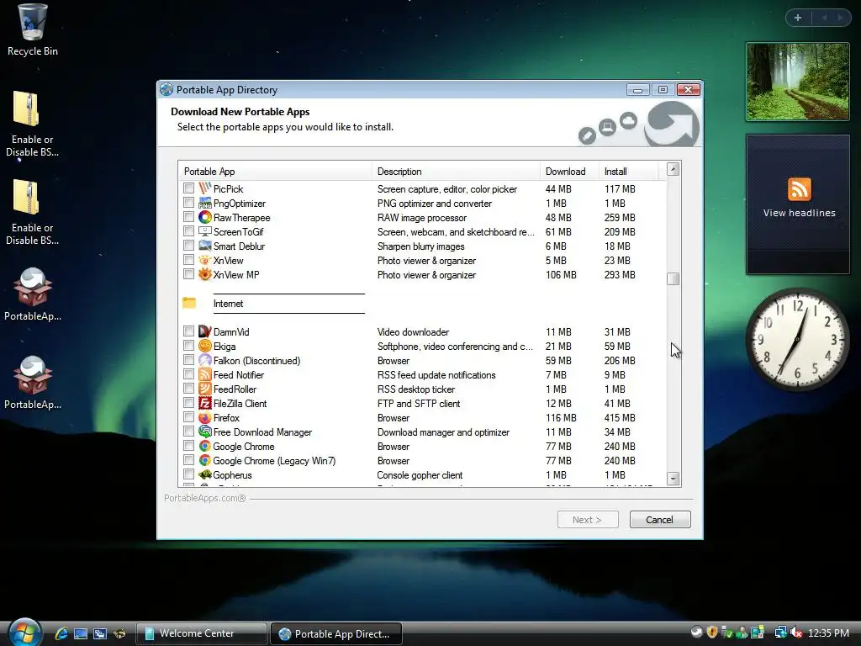
Task: Sort by the Portable App column header
Action: pyautogui.click(x=275, y=172)
